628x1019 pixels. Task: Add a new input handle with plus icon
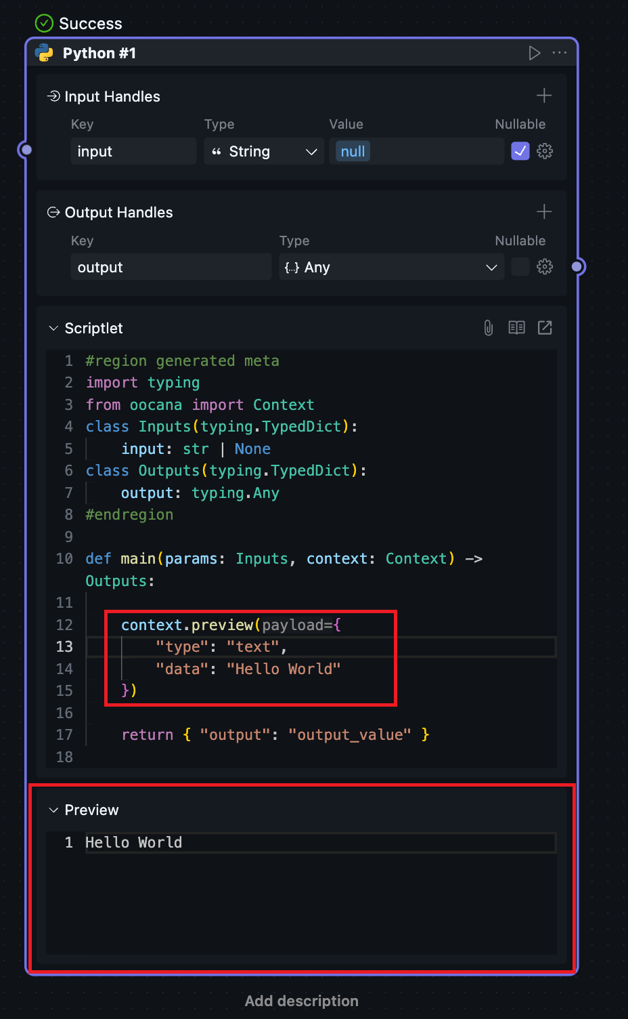tap(544, 96)
